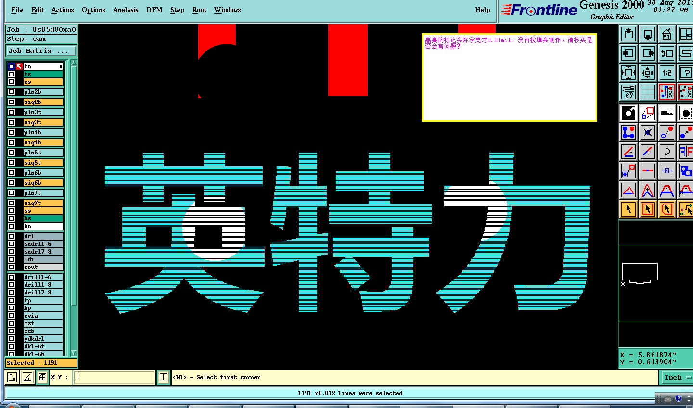Select the arrow-in-polygon selection tool
The width and height of the screenshot is (693, 408).
(x=667, y=209)
